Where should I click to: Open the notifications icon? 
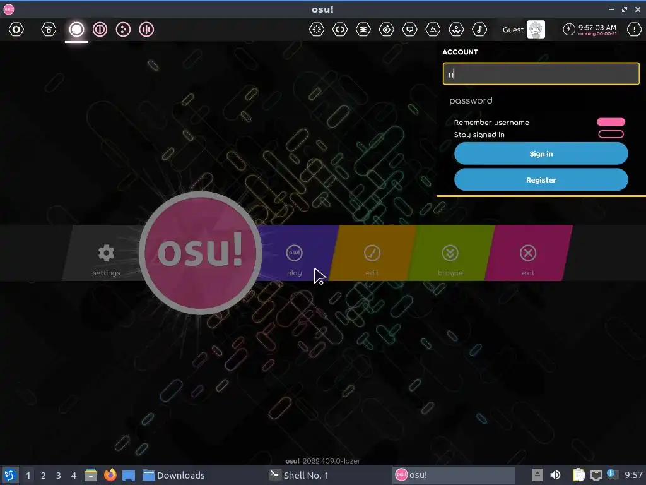click(x=634, y=29)
